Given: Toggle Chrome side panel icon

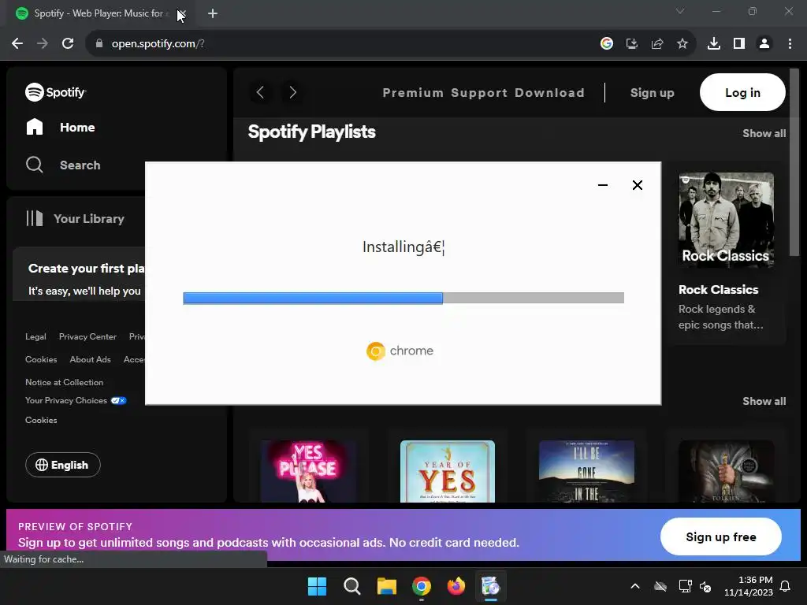Looking at the screenshot, I should [x=739, y=44].
